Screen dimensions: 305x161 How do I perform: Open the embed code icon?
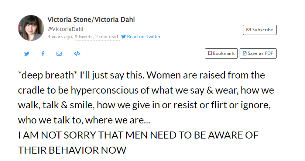point(77,54)
